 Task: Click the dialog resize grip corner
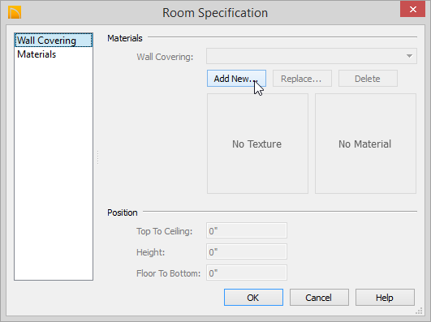[x=419, y=311]
